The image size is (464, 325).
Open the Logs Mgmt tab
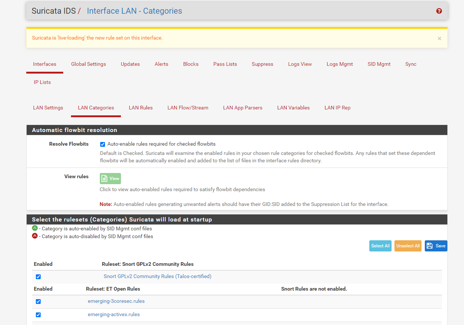pyautogui.click(x=340, y=64)
